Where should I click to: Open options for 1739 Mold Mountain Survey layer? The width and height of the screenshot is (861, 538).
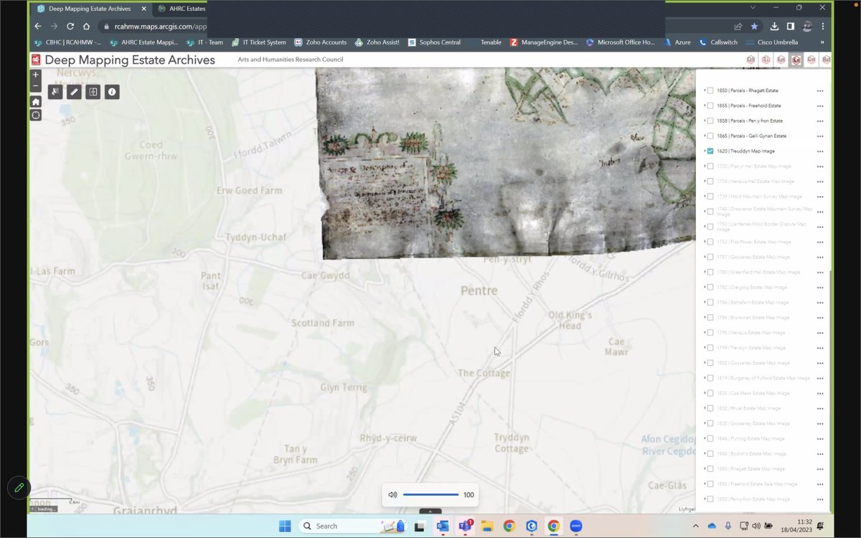820,197
